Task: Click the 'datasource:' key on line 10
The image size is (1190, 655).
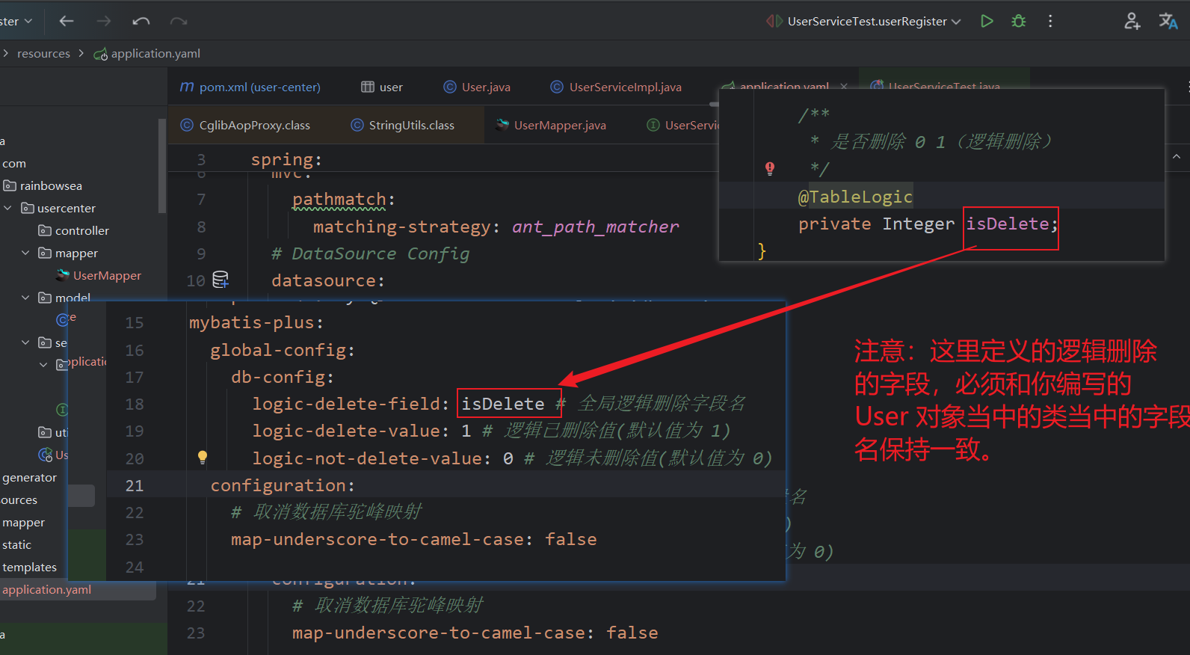Action: 328,280
